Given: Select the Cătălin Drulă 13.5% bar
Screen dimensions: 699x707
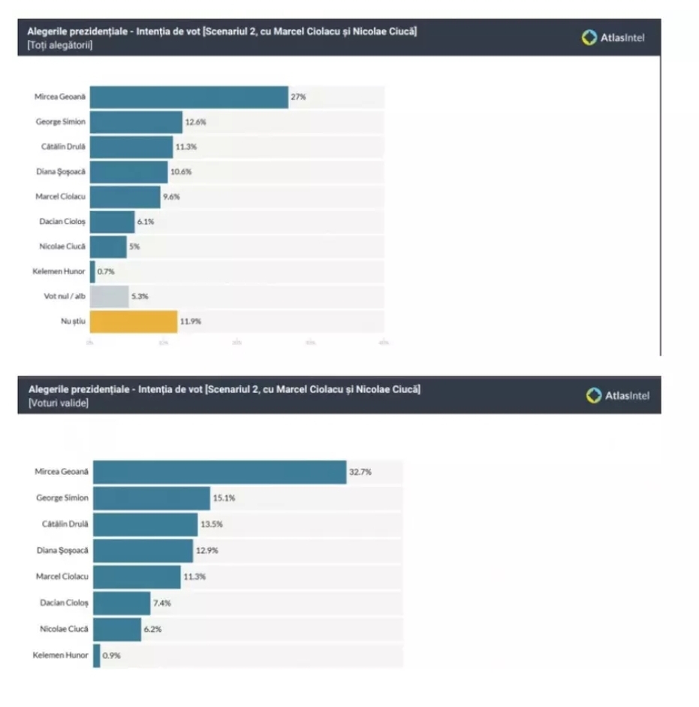Looking at the screenshot, I should tap(146, 524).
